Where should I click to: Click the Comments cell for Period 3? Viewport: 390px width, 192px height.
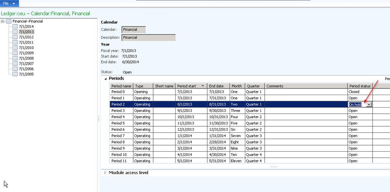(306, 111)
